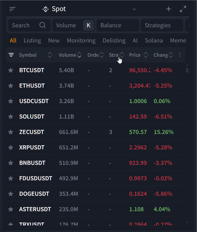Open the three-dot column options menu
The image size is (197, 232).
tap(180, 55)
